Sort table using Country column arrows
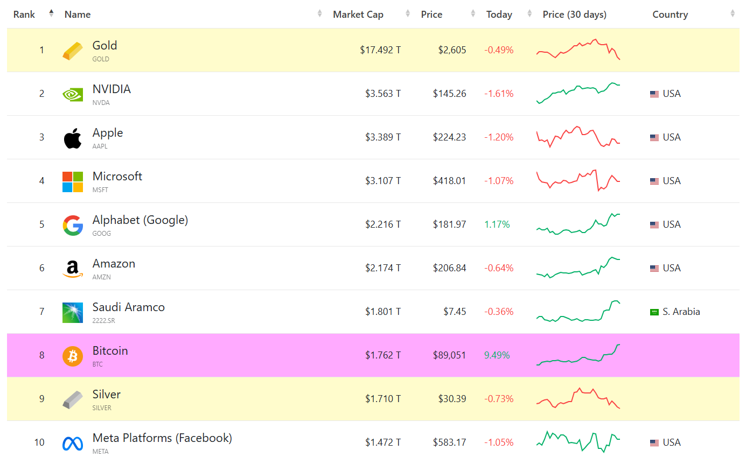 [x=733, y=13]
